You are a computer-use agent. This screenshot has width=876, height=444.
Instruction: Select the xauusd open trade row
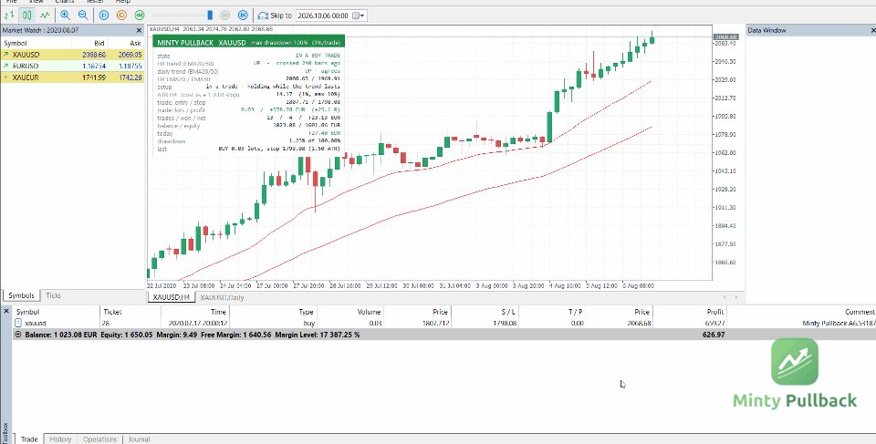(x=444, y=323)
